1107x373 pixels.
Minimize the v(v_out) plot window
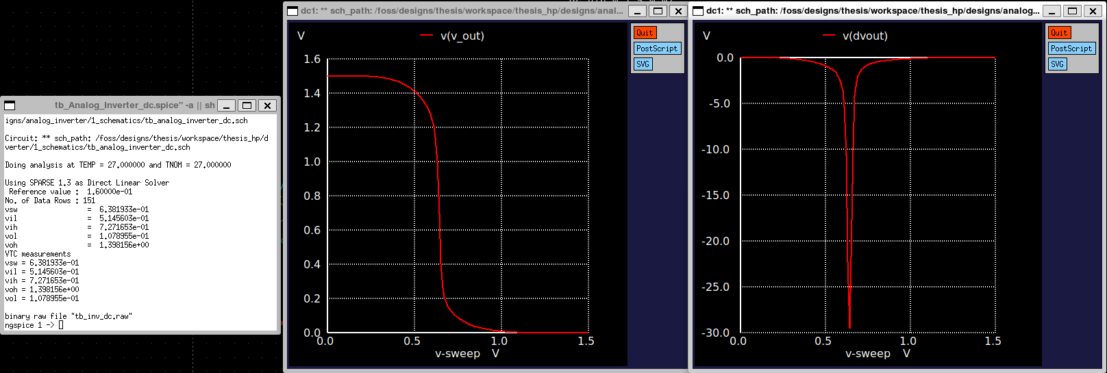tap(638, 11)
